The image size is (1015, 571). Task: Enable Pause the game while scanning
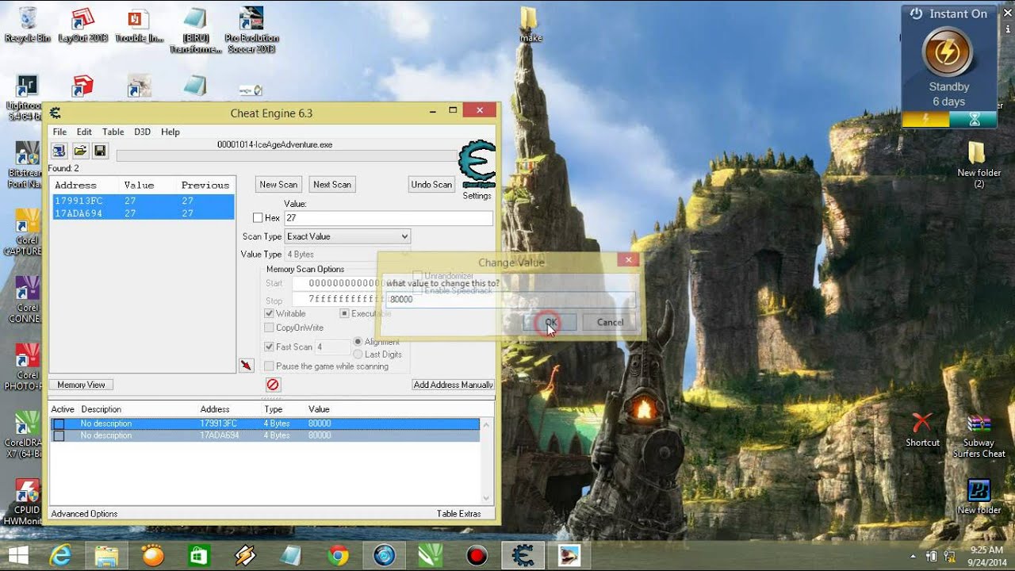point(270,366)
